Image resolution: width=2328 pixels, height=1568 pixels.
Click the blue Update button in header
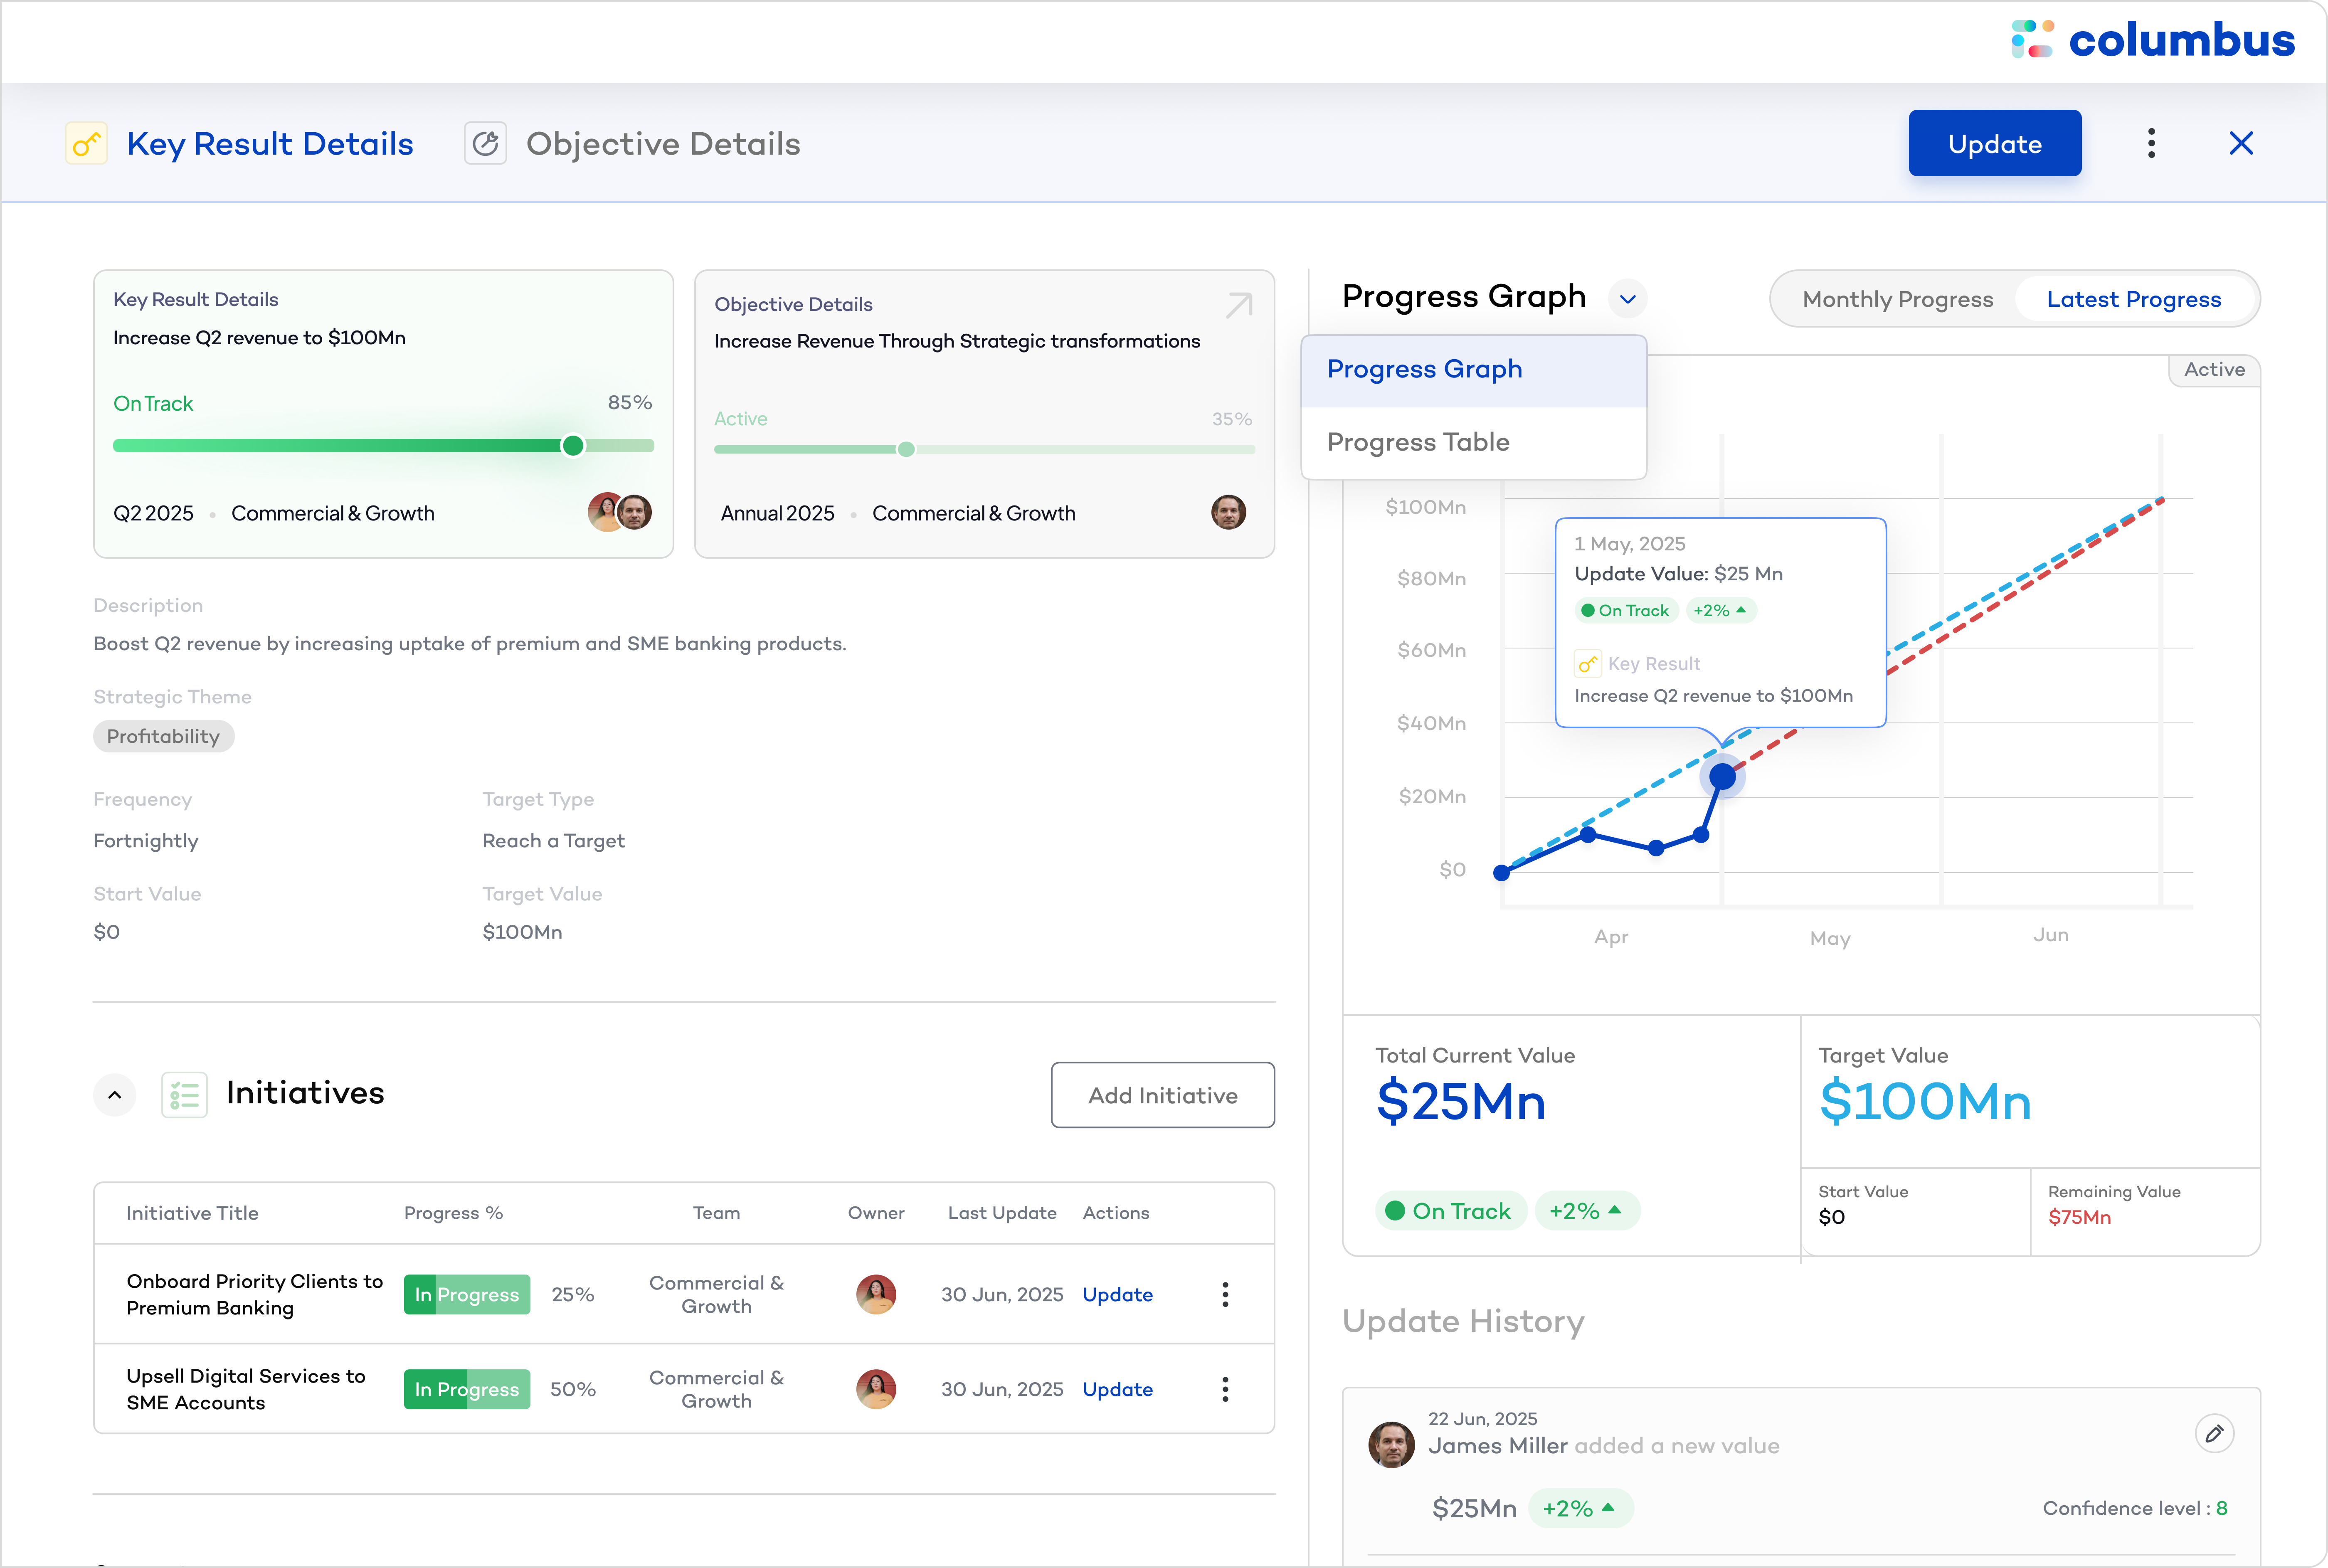coord(1994,143)
